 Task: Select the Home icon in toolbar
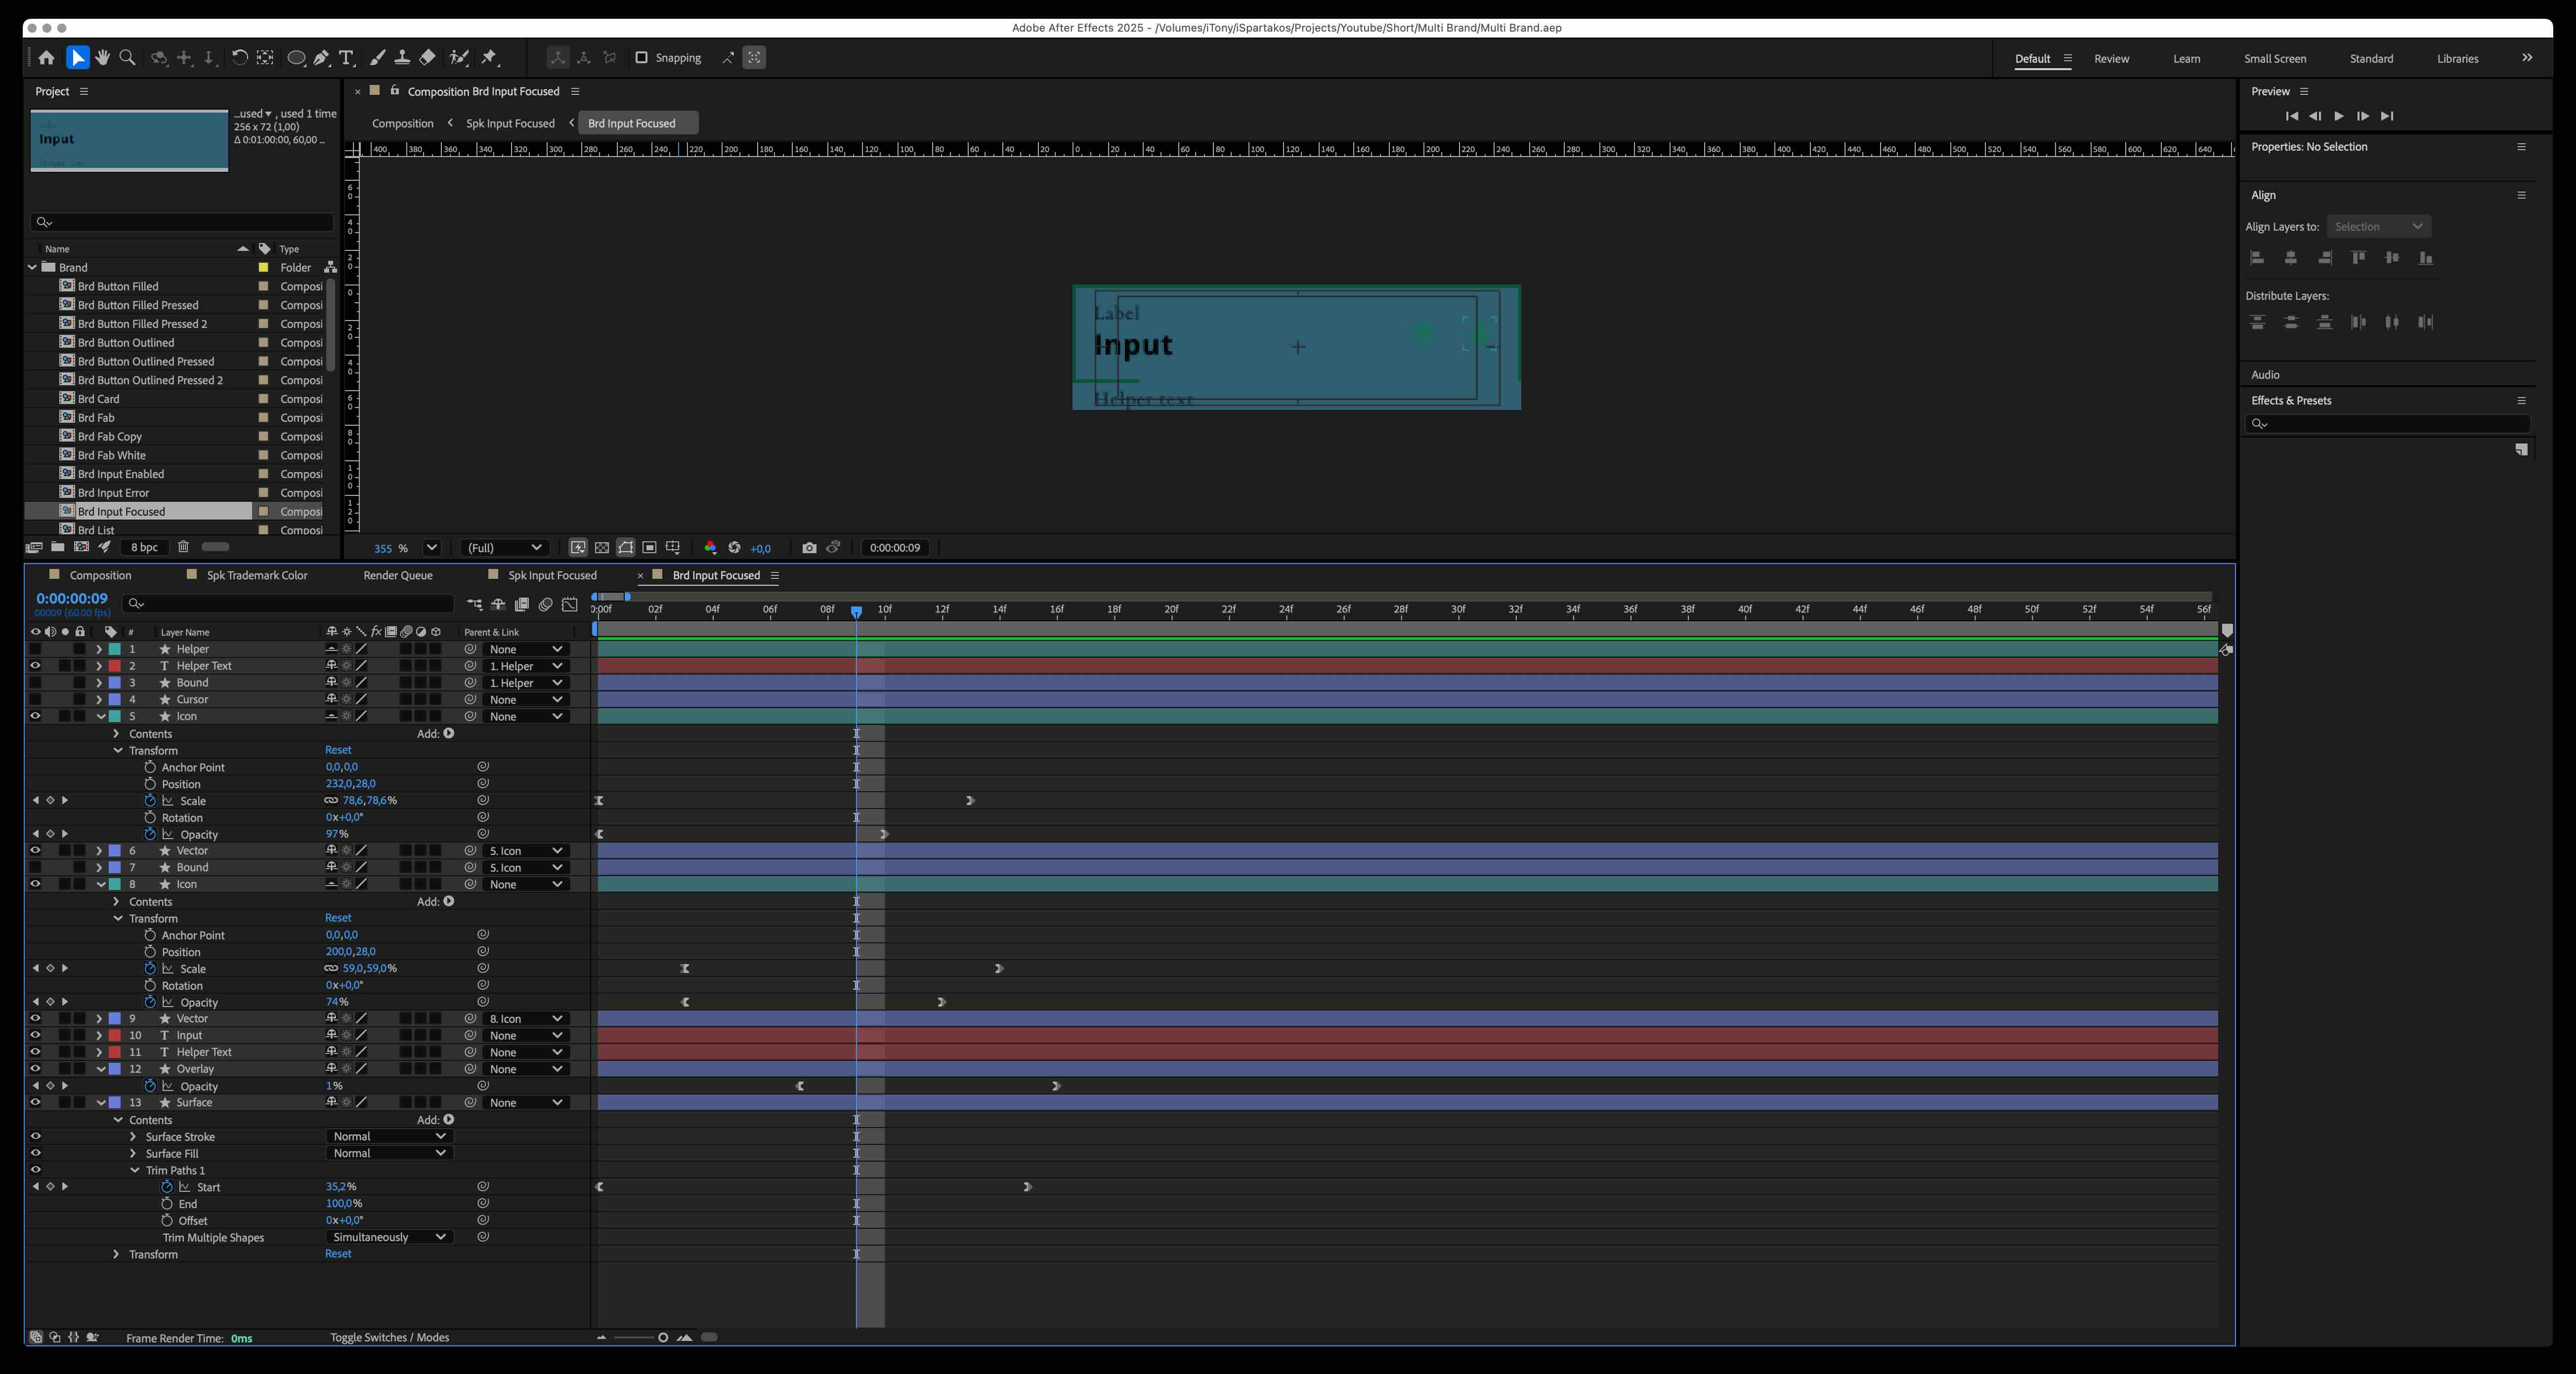tap(46, 58)
